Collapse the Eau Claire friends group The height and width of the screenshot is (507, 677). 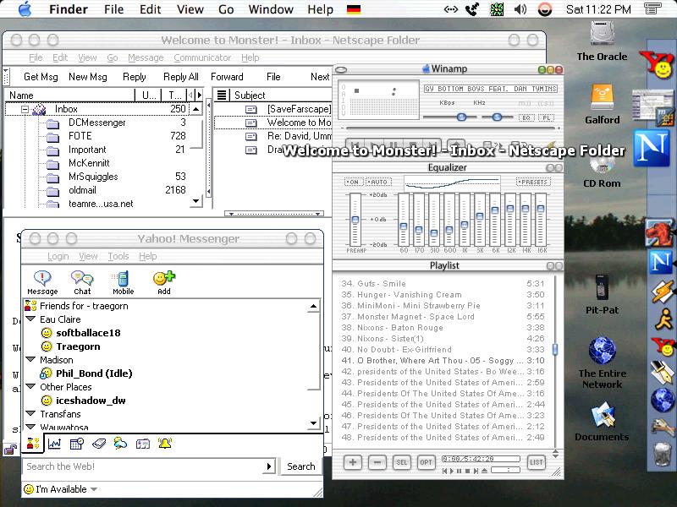pyautogui.click(x=30, y=319)
